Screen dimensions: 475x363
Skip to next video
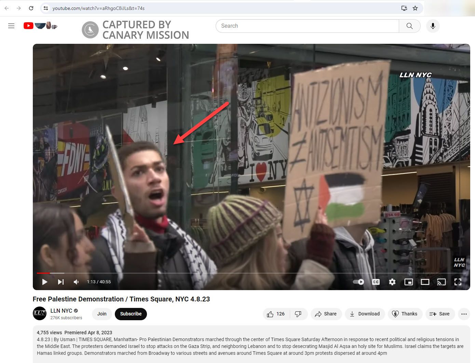(61, 282)
